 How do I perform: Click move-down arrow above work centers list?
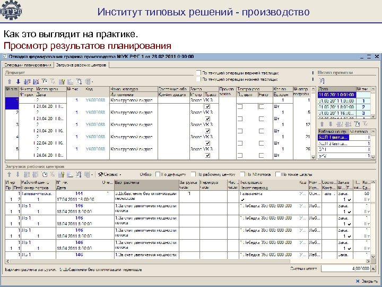pos(331,124)
